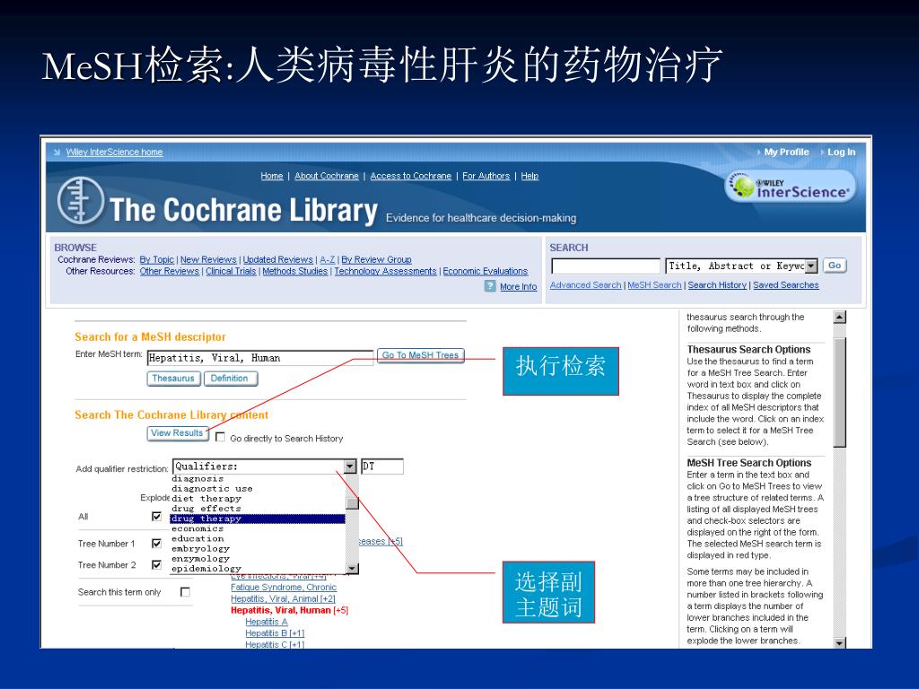Image resolution: width=919 pixels, height=689 pixels.
Task: Click Log In
Action: coord(841,153)
